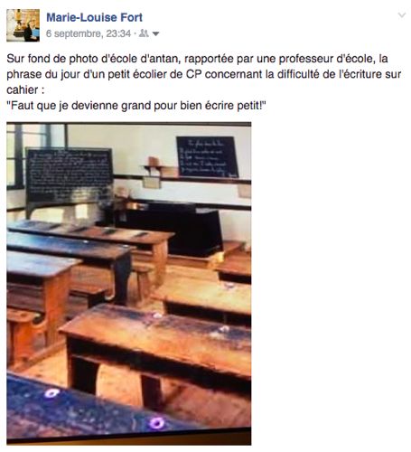Viewport: 411px width, 452px height.
Task: Open the old classroom photo attachment
Action: (x=129, y=283)
